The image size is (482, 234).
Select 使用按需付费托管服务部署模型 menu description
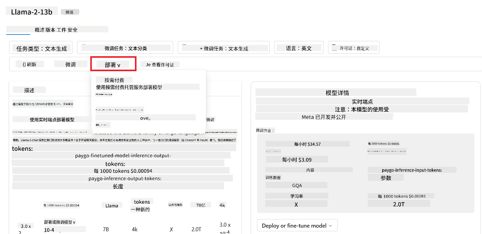coord(129,87)
